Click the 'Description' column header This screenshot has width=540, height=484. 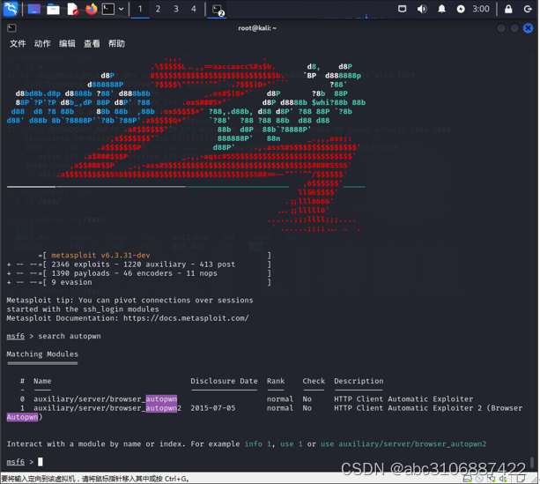coord(359,381)
